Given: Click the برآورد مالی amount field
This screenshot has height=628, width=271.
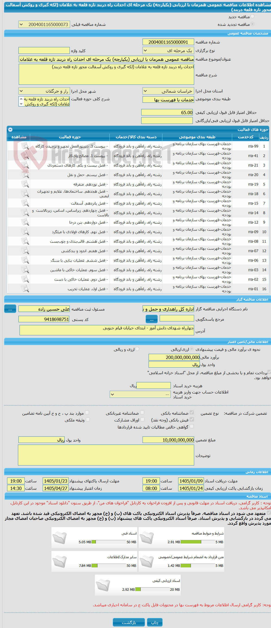Looking at the screenshot, I should pos(174,357).
